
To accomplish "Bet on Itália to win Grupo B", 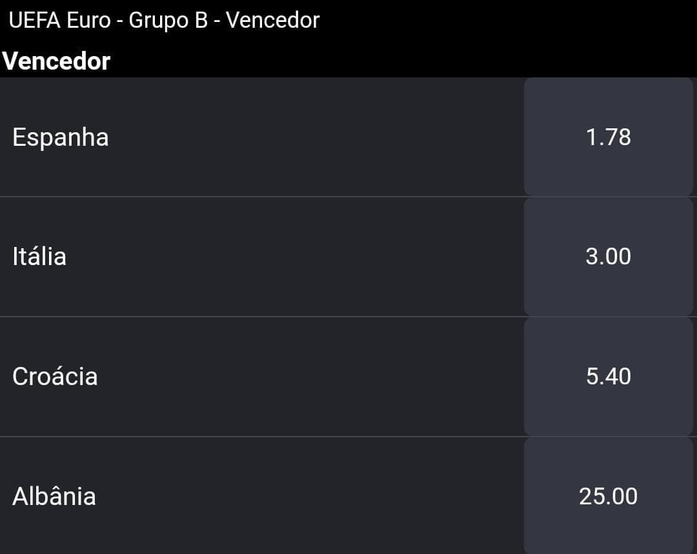I will click(608, 256).
